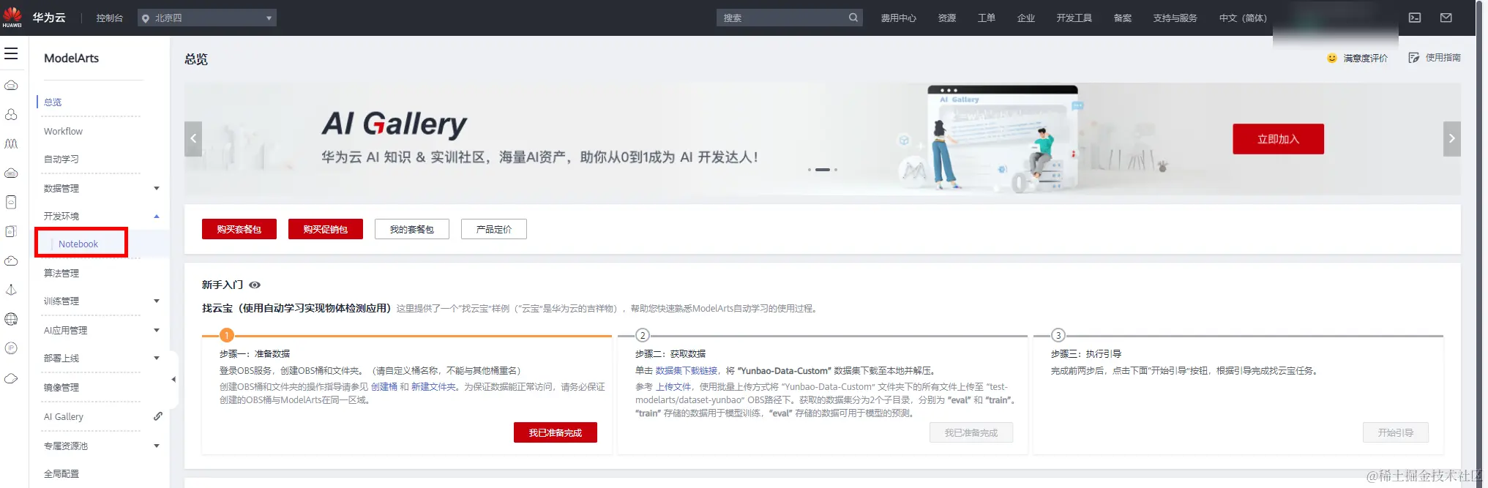Click the AI Gallery external link icon
The height and width of the screenshot is (488, 1488).
click(158, 416)
